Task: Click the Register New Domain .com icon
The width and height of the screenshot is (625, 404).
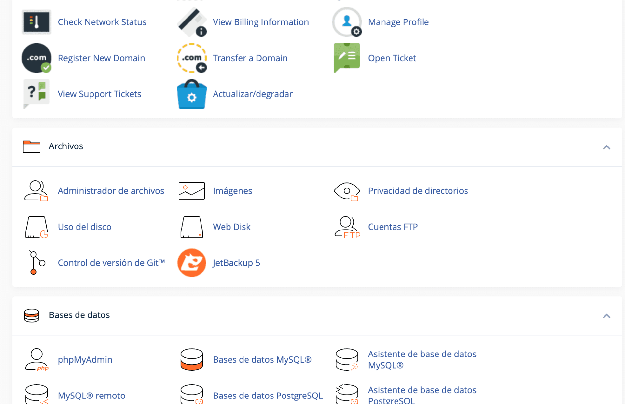Action: tap(36, 58)
